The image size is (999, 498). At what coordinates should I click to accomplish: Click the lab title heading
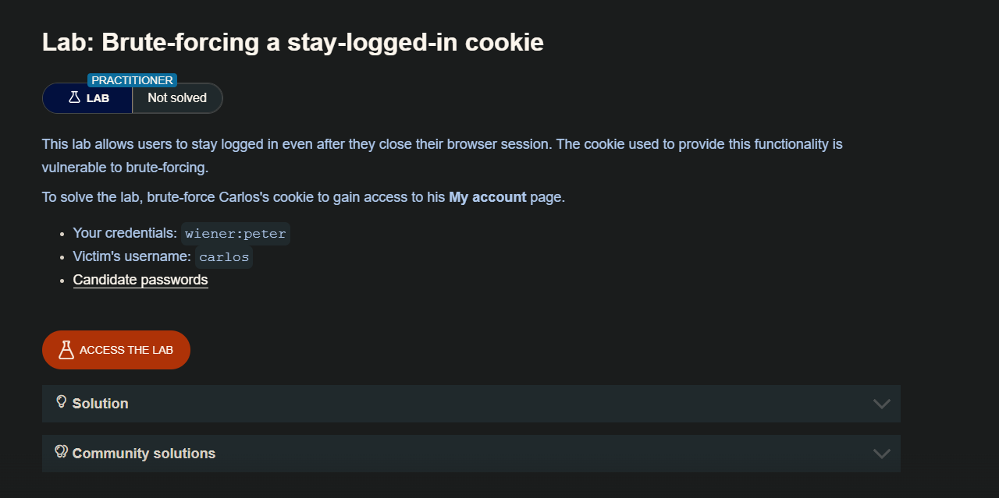[293, 42]
